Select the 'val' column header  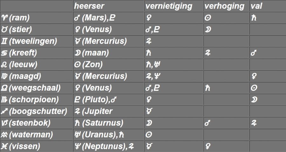coord(256,6)
